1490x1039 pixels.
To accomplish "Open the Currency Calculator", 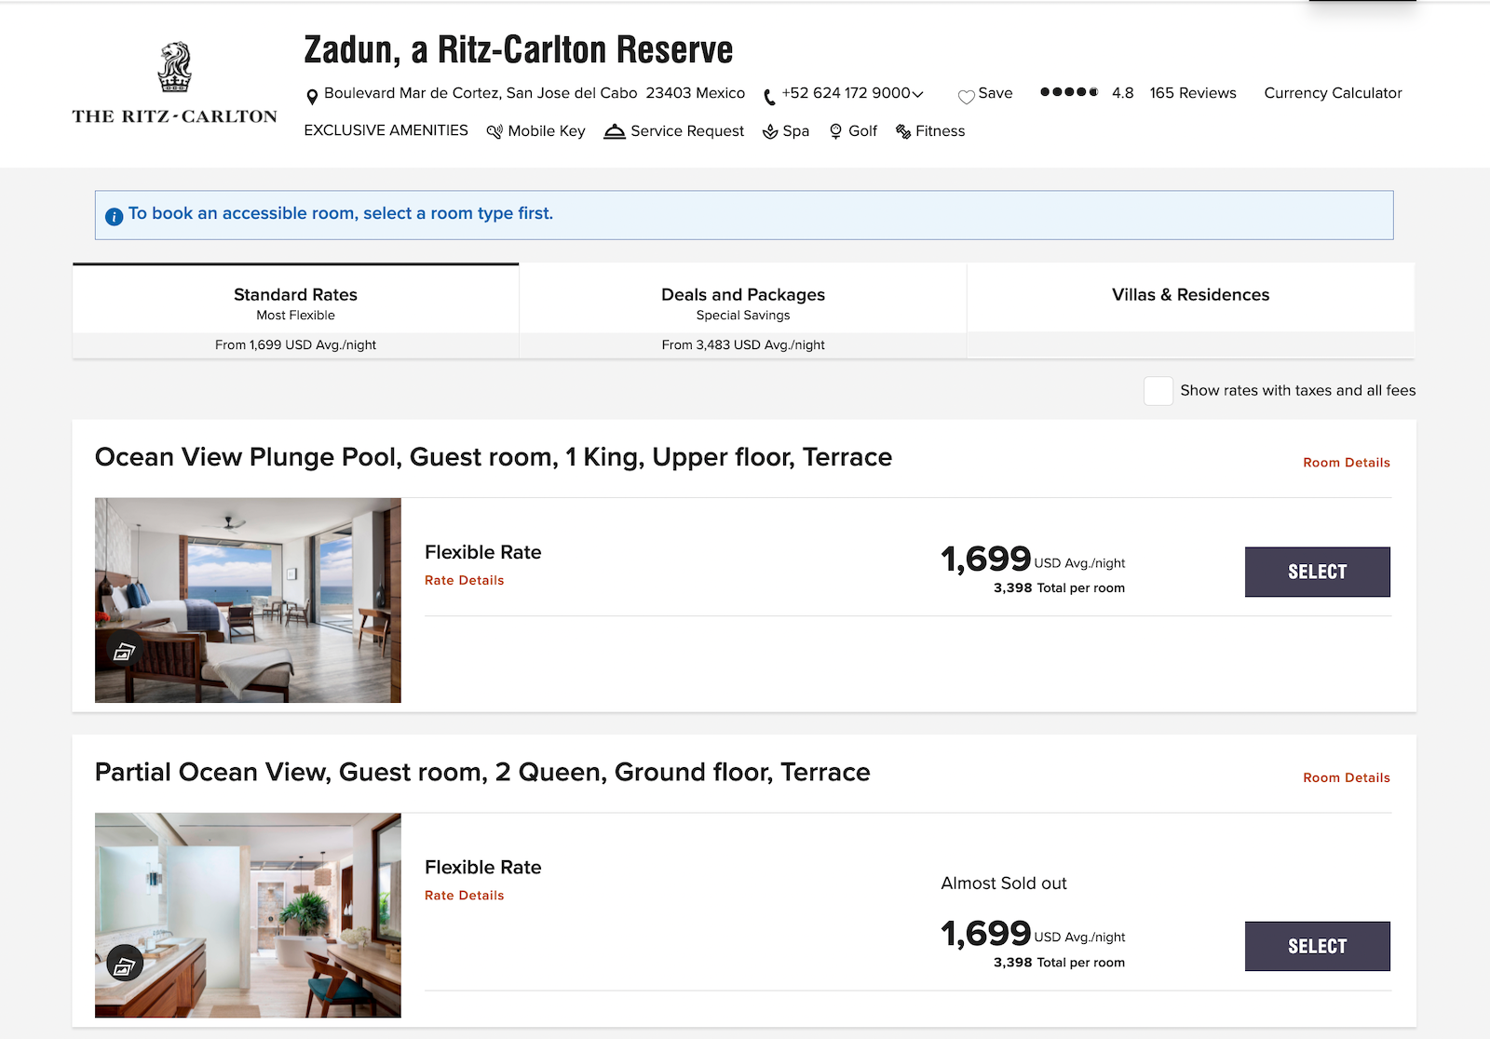I will coord(1333,93).
